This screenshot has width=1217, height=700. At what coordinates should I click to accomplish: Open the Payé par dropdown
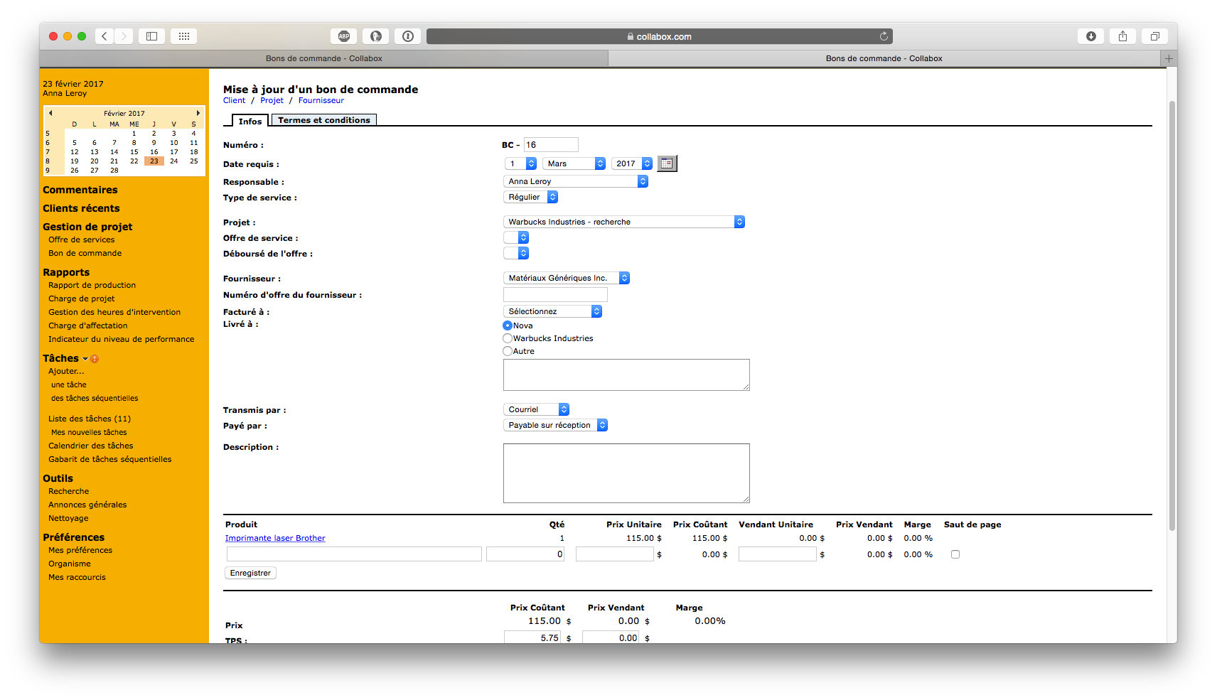555,425
